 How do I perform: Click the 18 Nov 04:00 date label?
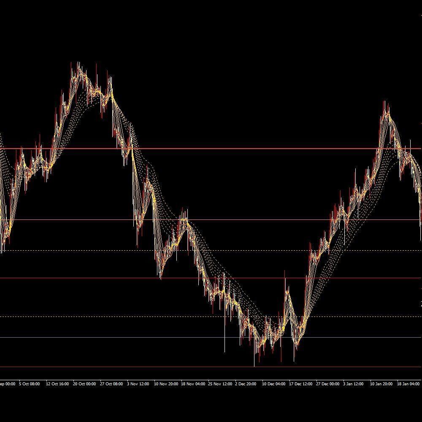click(193, 384)
